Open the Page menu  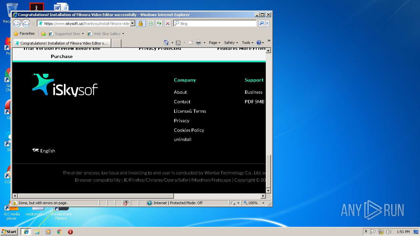tap(215, 43)
